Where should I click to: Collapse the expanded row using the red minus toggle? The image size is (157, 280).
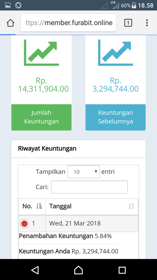coord(24,223)
